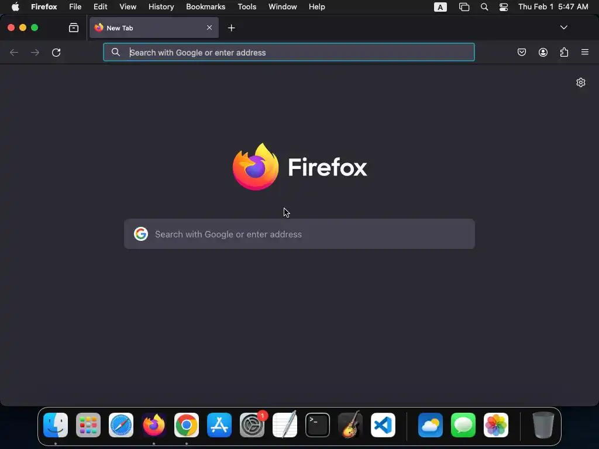The image size is (599, 449).
Task: Launch Safari from the Dock
Action: coord(121,425)
